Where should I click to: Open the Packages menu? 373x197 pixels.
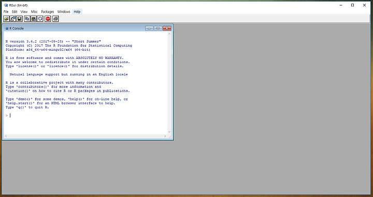tap(48, 11)
